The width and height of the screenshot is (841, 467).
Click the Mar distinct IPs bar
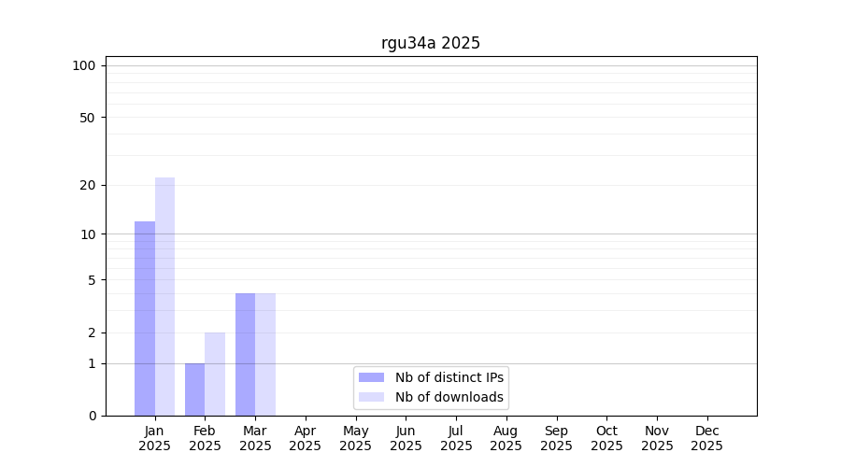[x=245, y=354]
